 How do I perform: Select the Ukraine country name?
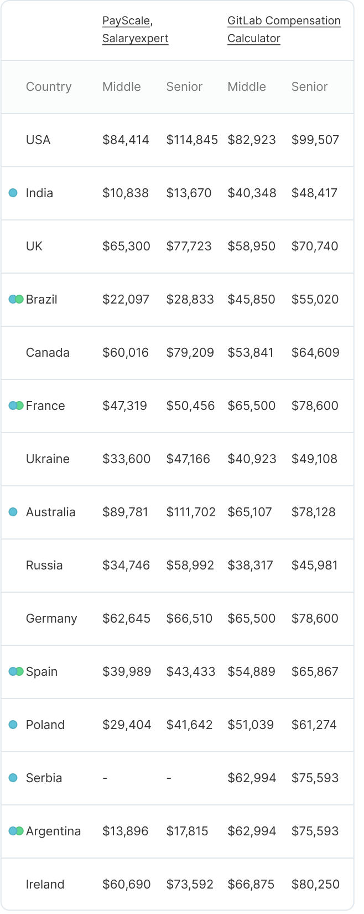pos(48,459)
